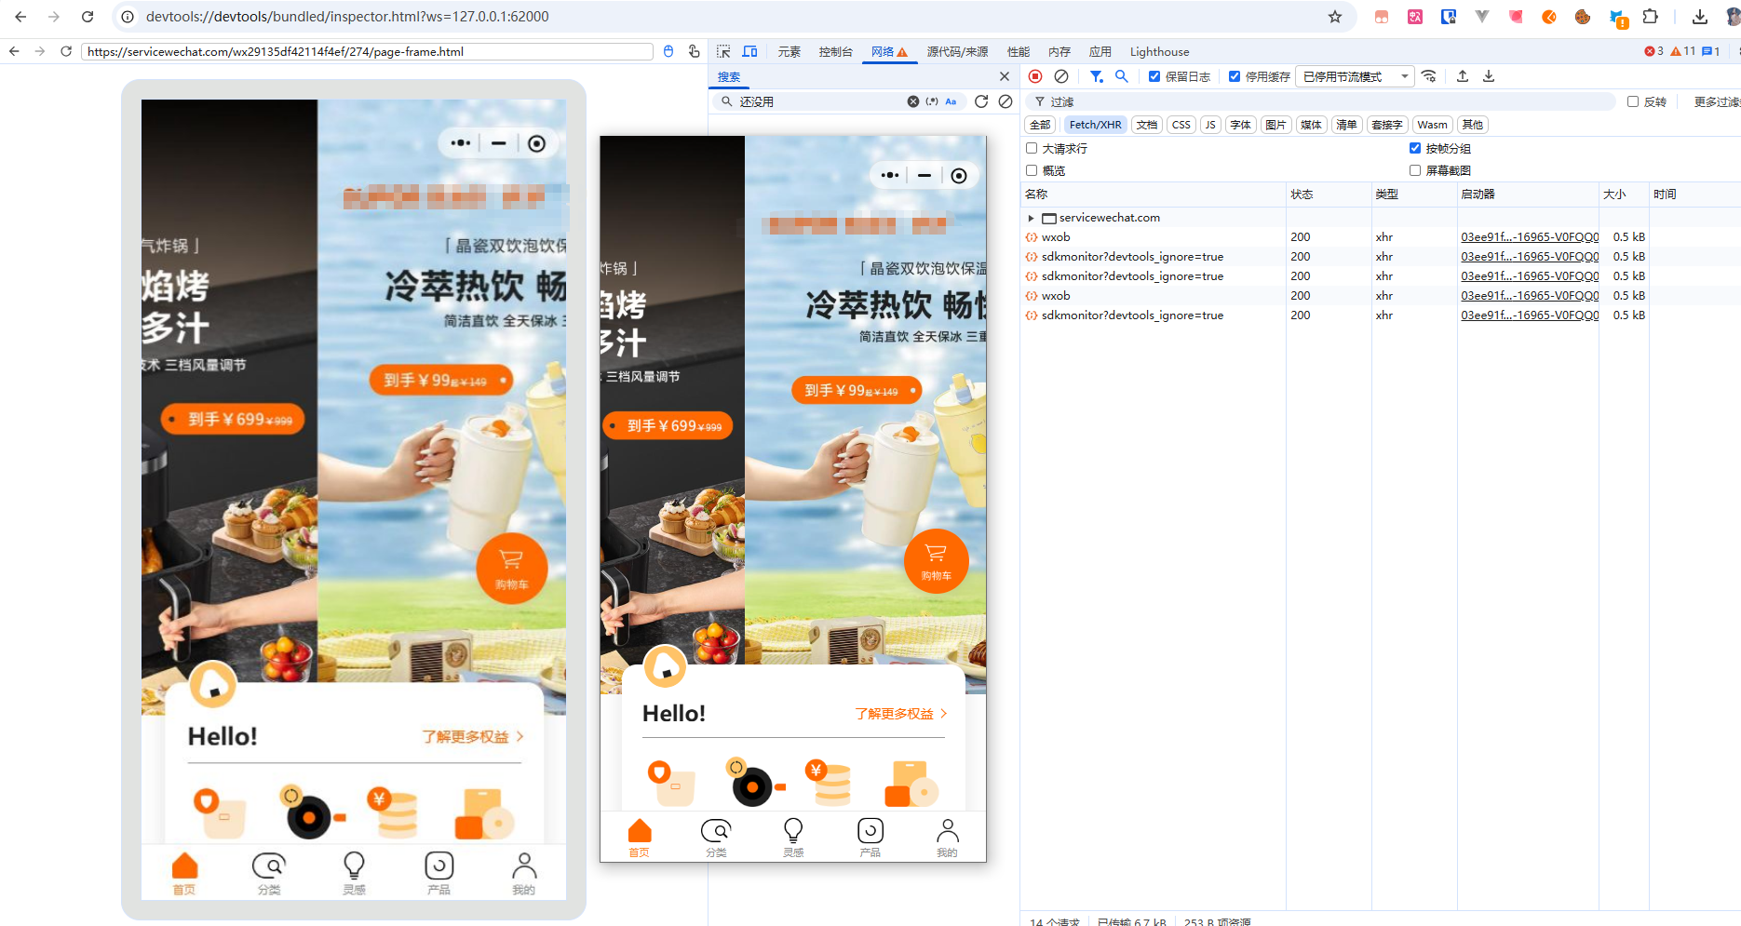This screenshot has height=926, width=1741.
Task: Toggle the device toolbar icon
Action: pos(749,52)
